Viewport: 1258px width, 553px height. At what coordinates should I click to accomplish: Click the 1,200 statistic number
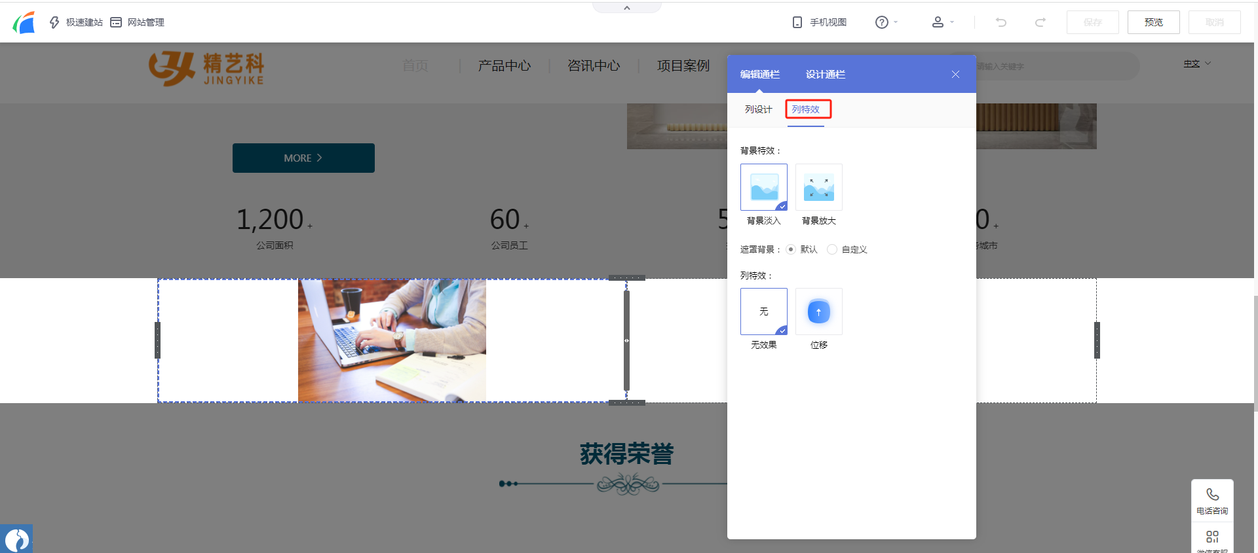[x=270, y=219]
